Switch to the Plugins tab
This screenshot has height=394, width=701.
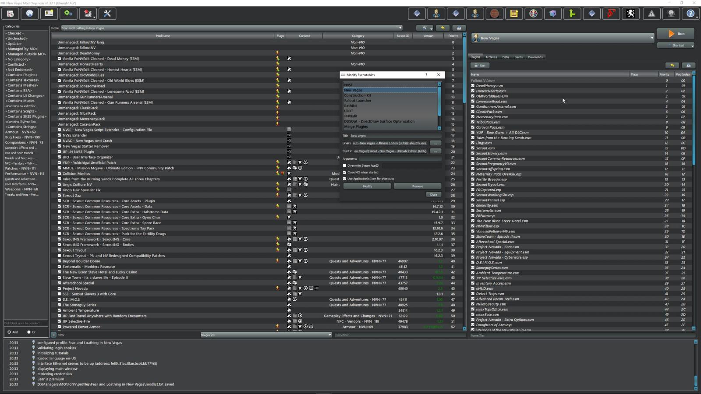[x=475, y=57]
